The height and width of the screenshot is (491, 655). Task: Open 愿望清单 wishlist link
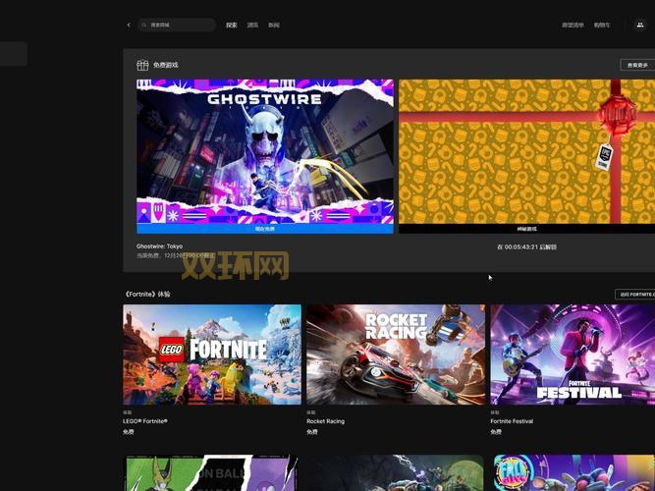(x=573, y=25)
